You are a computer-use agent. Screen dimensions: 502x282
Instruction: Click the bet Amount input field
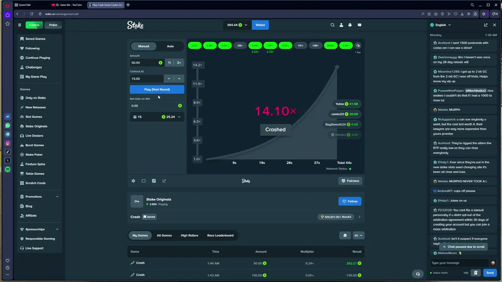click(147, 63)
